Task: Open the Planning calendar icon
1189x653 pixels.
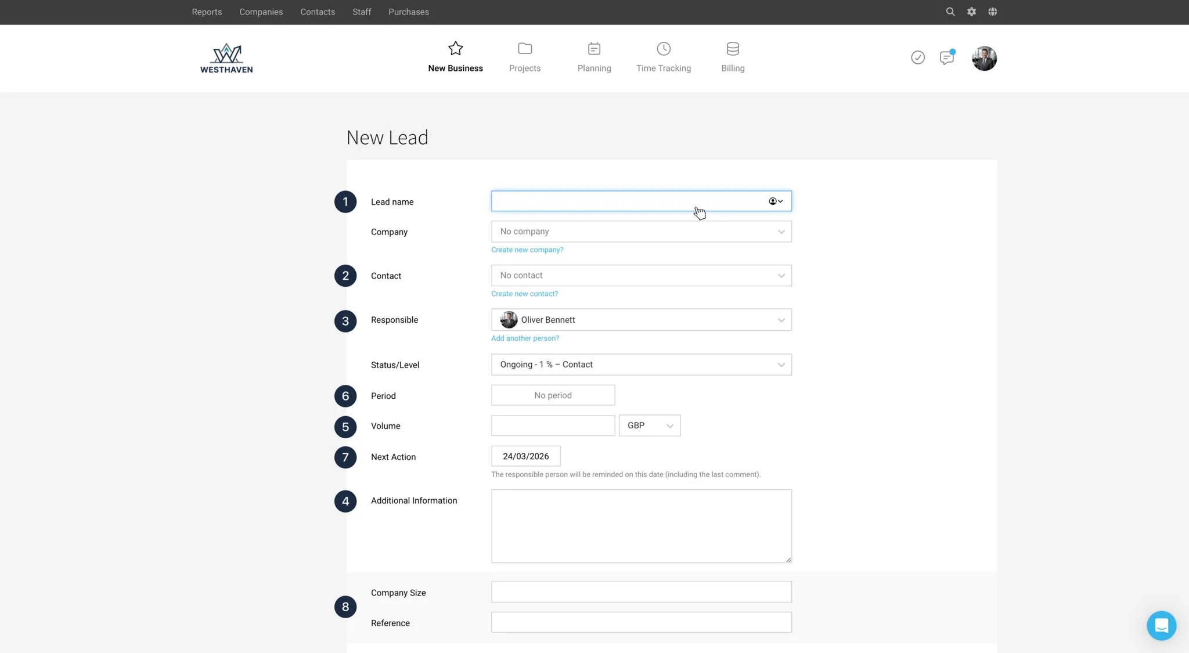Action: click(594, 49)
